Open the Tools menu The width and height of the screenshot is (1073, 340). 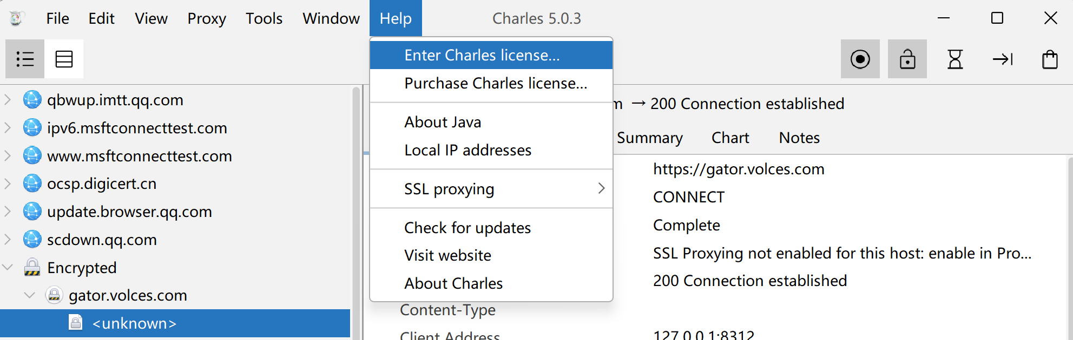coord(264,18)
